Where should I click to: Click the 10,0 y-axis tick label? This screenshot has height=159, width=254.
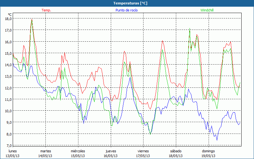[x=8, y=111]
